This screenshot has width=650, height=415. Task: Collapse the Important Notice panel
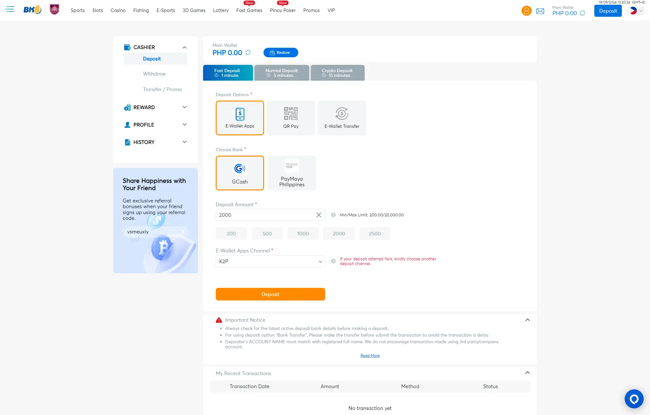coord(527,320)
